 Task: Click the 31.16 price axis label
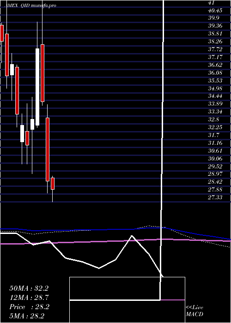coord(215,143)
